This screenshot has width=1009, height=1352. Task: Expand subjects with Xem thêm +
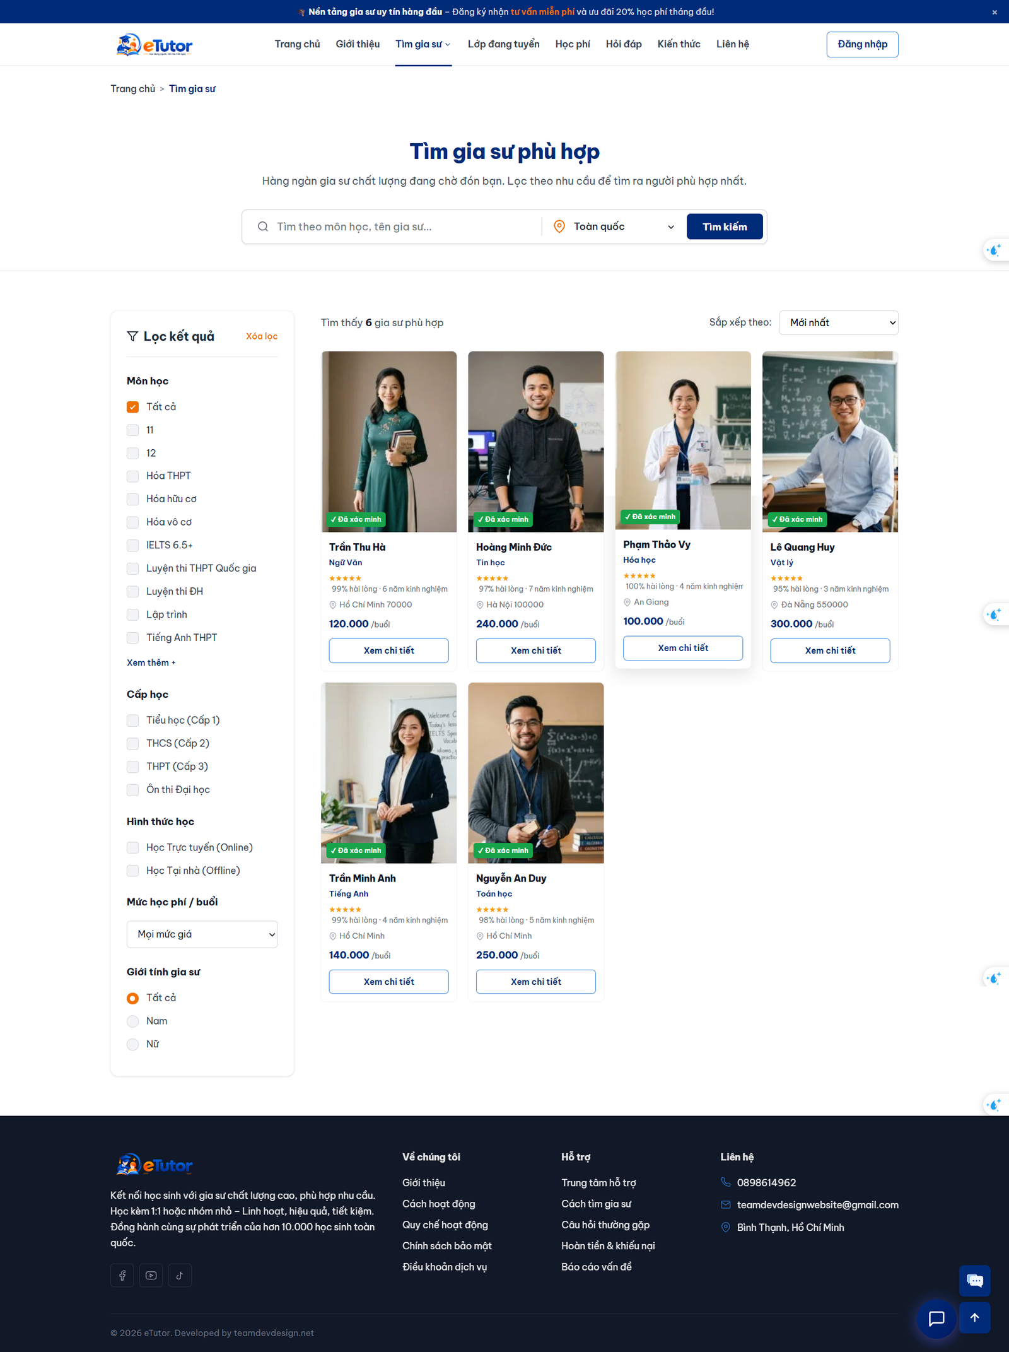(151, 662)
